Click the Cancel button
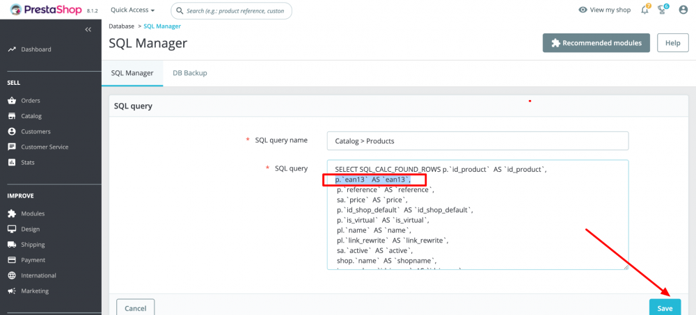 (136, 308)
